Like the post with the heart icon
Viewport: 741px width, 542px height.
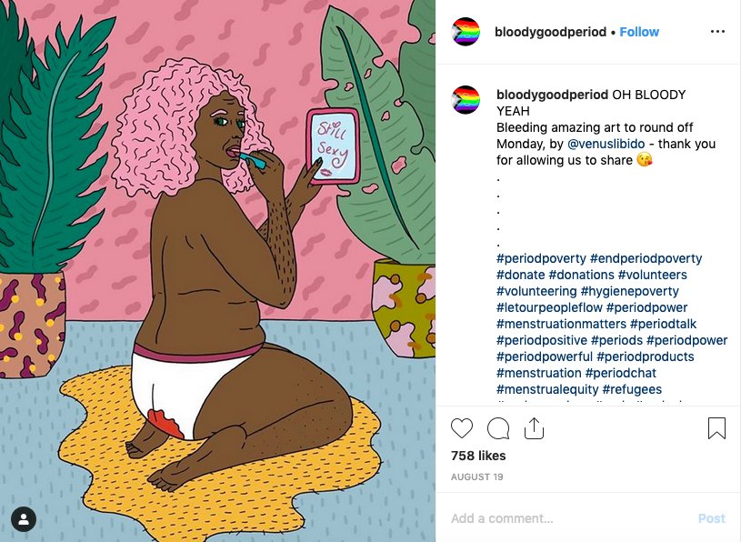click(x=462, y=428)
